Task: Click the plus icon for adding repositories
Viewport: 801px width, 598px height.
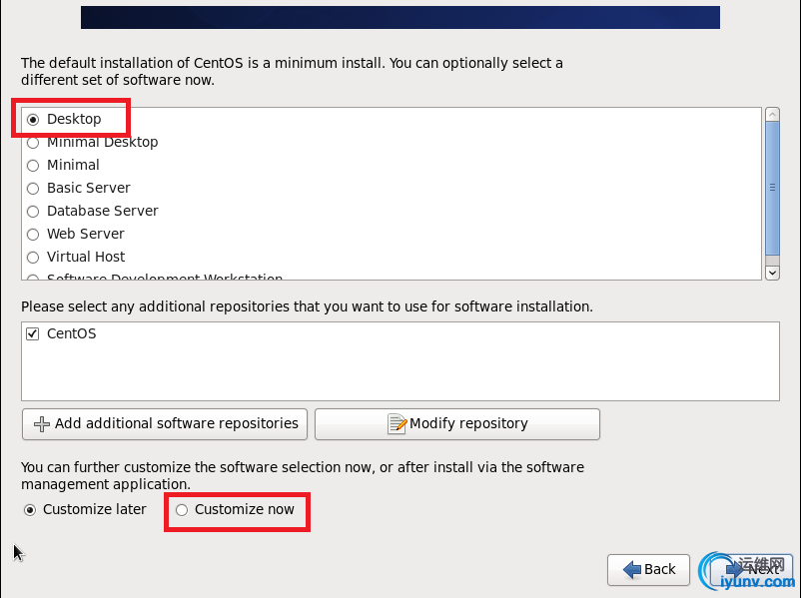Action: tap(42, 424)
